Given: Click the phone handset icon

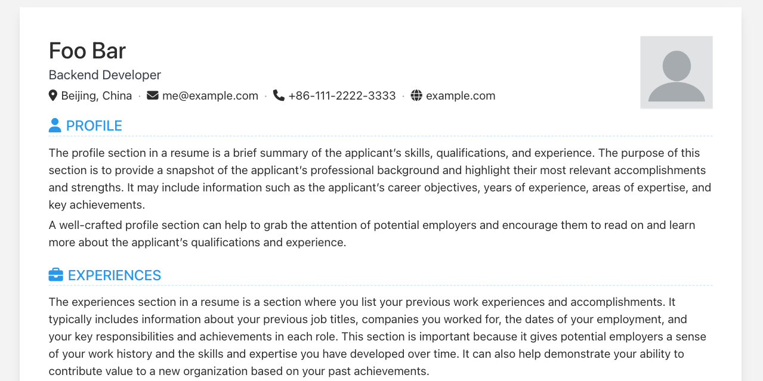Looking at the screenshot, I should (279, 95).
